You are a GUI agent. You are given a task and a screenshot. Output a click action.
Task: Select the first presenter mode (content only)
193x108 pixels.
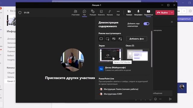click(x=101, y=39)
